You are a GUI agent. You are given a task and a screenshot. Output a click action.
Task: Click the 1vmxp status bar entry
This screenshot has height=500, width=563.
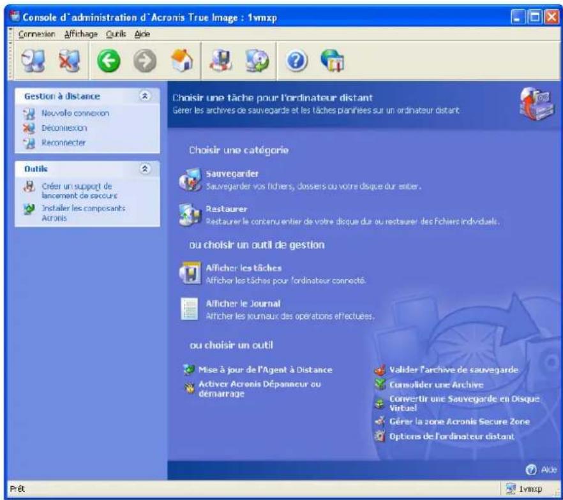tap(524, 489)
